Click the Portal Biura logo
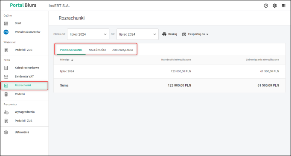The image size is (291, 156). [x=23, y=5]
